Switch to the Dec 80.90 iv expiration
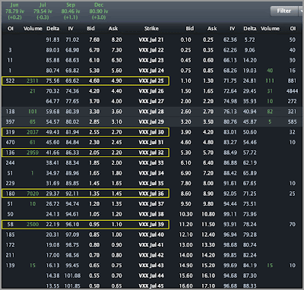This screenshot has width=304, height=290. [99, 11]
